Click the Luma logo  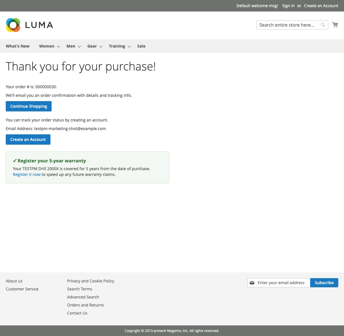30,25
